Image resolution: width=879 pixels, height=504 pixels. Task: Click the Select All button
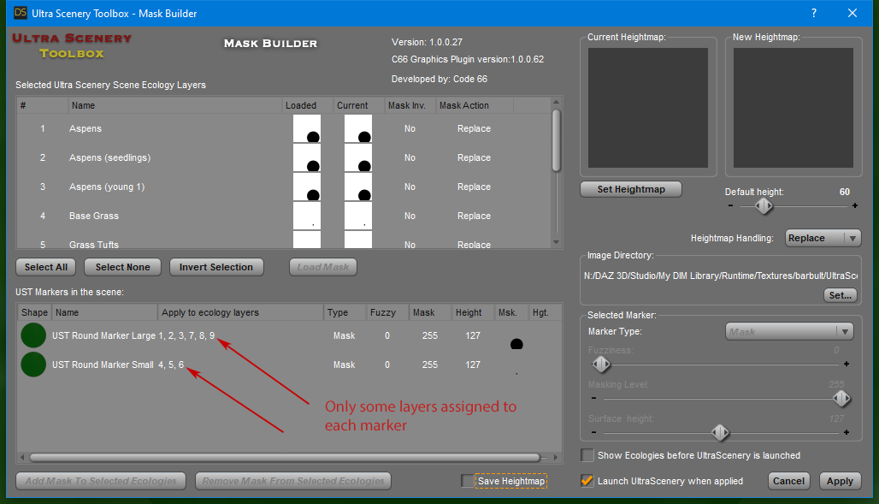pyautogui.click(x=46, y=267)
